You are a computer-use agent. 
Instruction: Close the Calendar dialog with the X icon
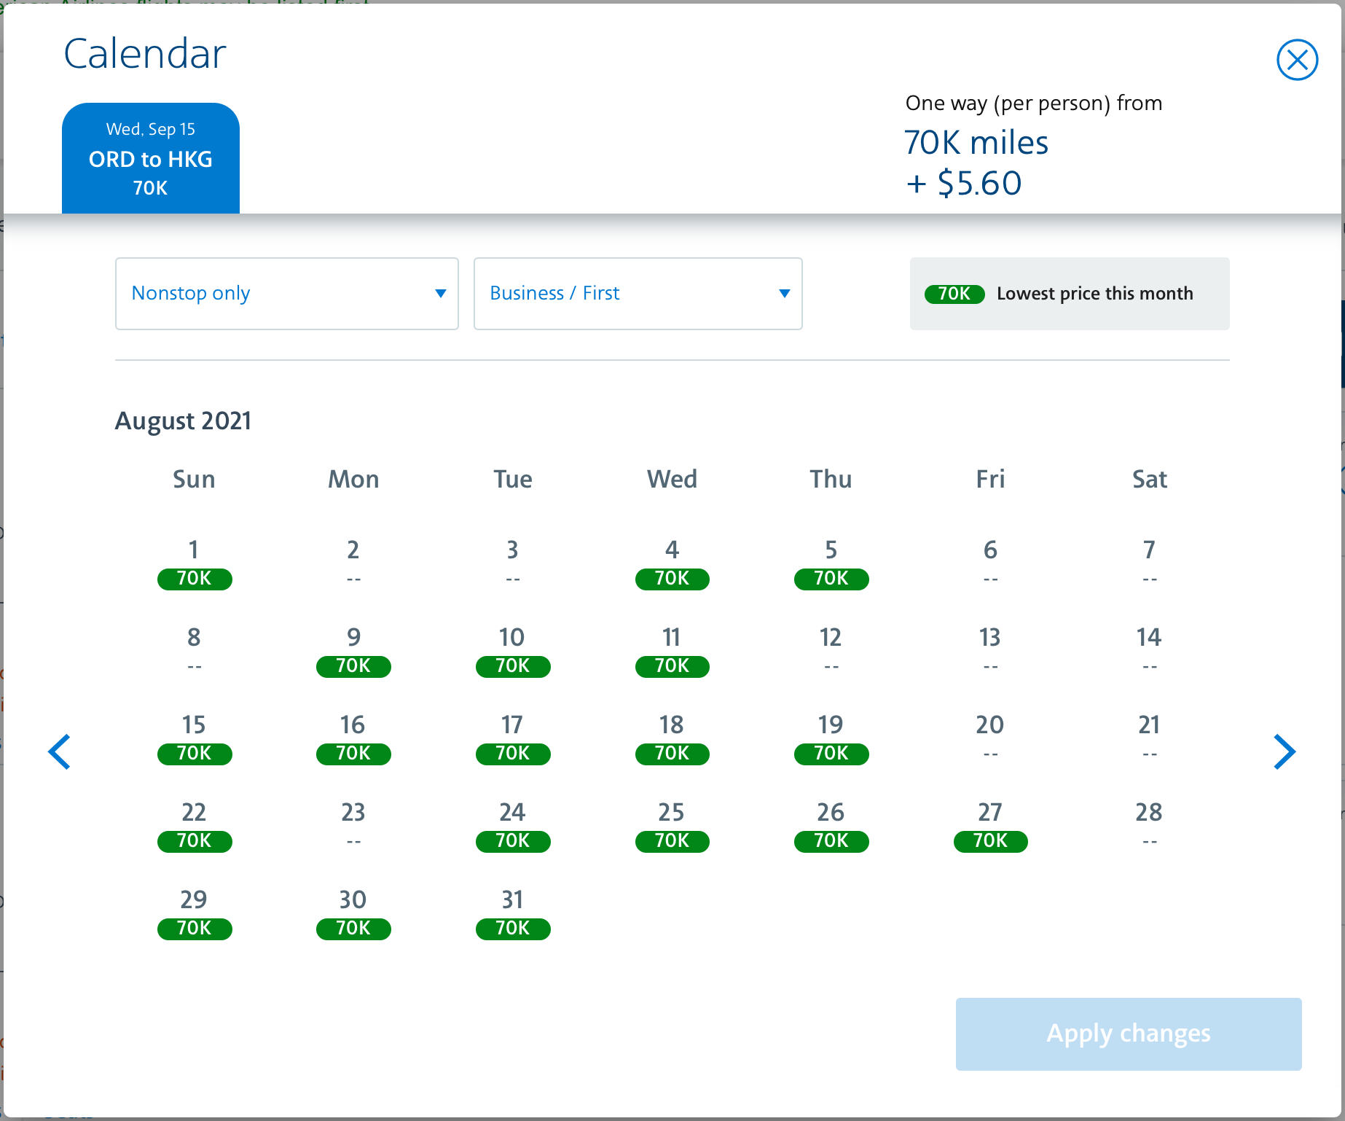[x=1297, y=60]
